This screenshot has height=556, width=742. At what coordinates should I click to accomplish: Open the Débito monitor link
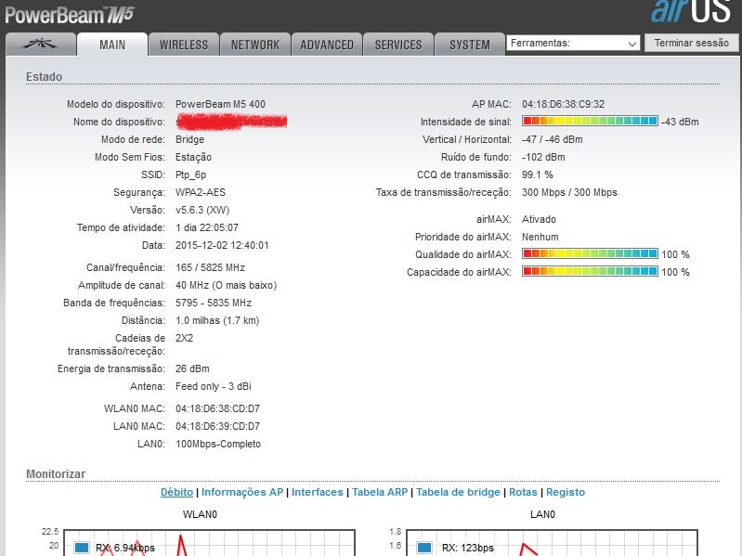click(x=177, y=492)
